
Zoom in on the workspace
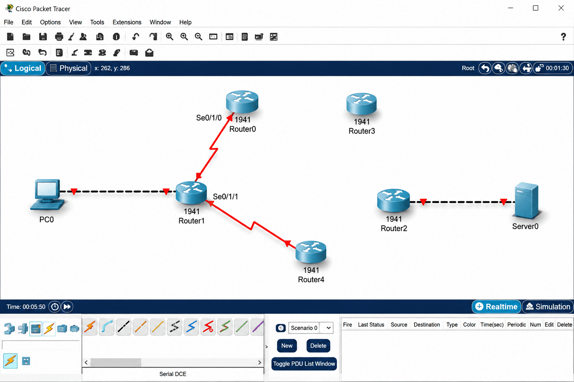click(170, 37)
